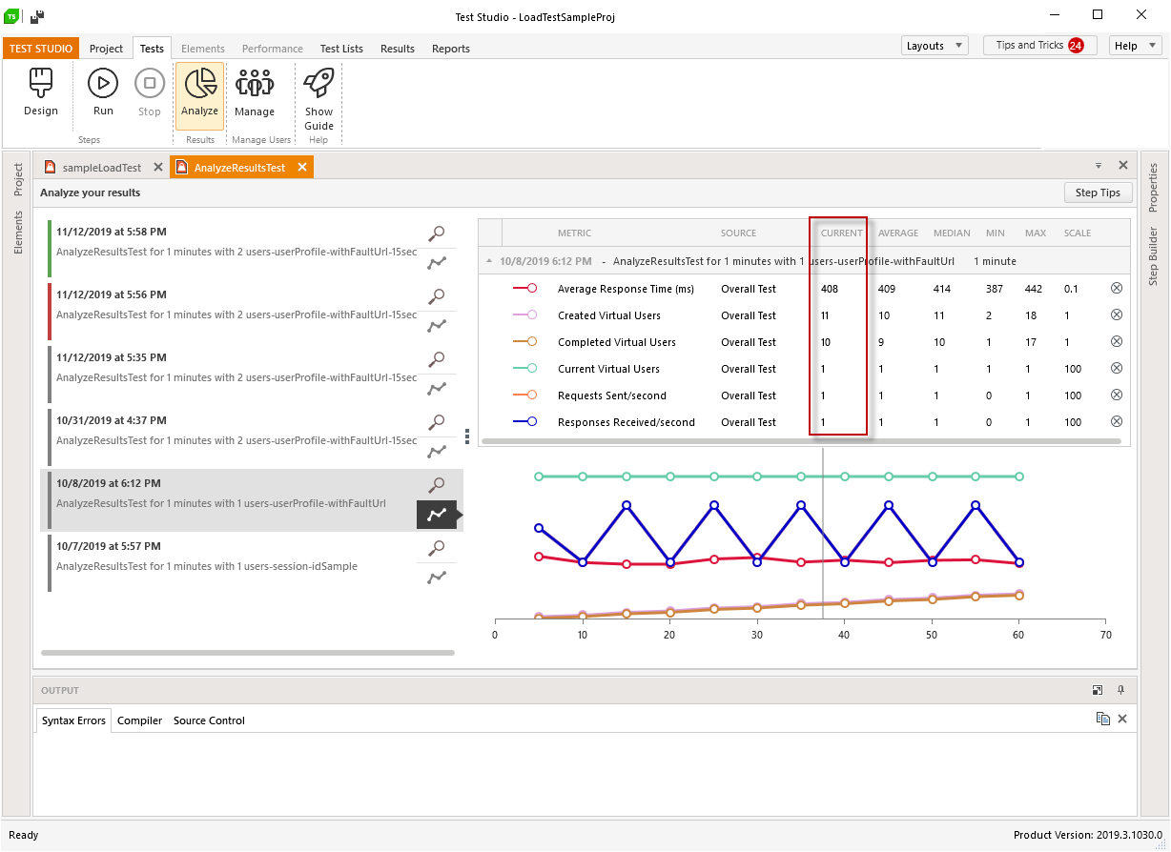The image size is (1171, 852).
Task: Click the Average Response Time color marker
Action: click(x=525, y=288)
